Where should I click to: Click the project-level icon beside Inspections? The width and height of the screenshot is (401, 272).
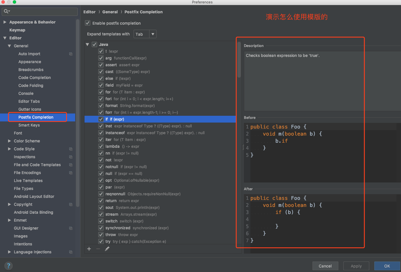click(x=71, y=157)
